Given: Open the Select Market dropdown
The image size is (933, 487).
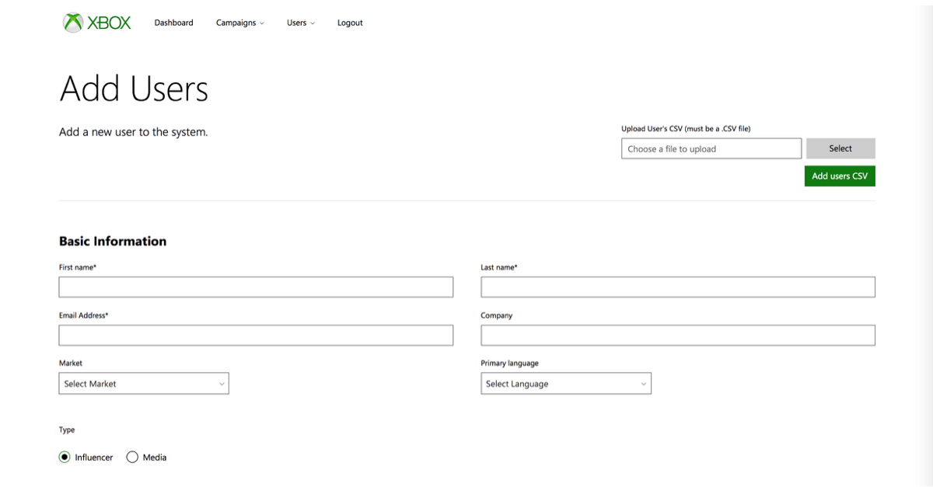Looking at the screenshot, I should 144,384.
